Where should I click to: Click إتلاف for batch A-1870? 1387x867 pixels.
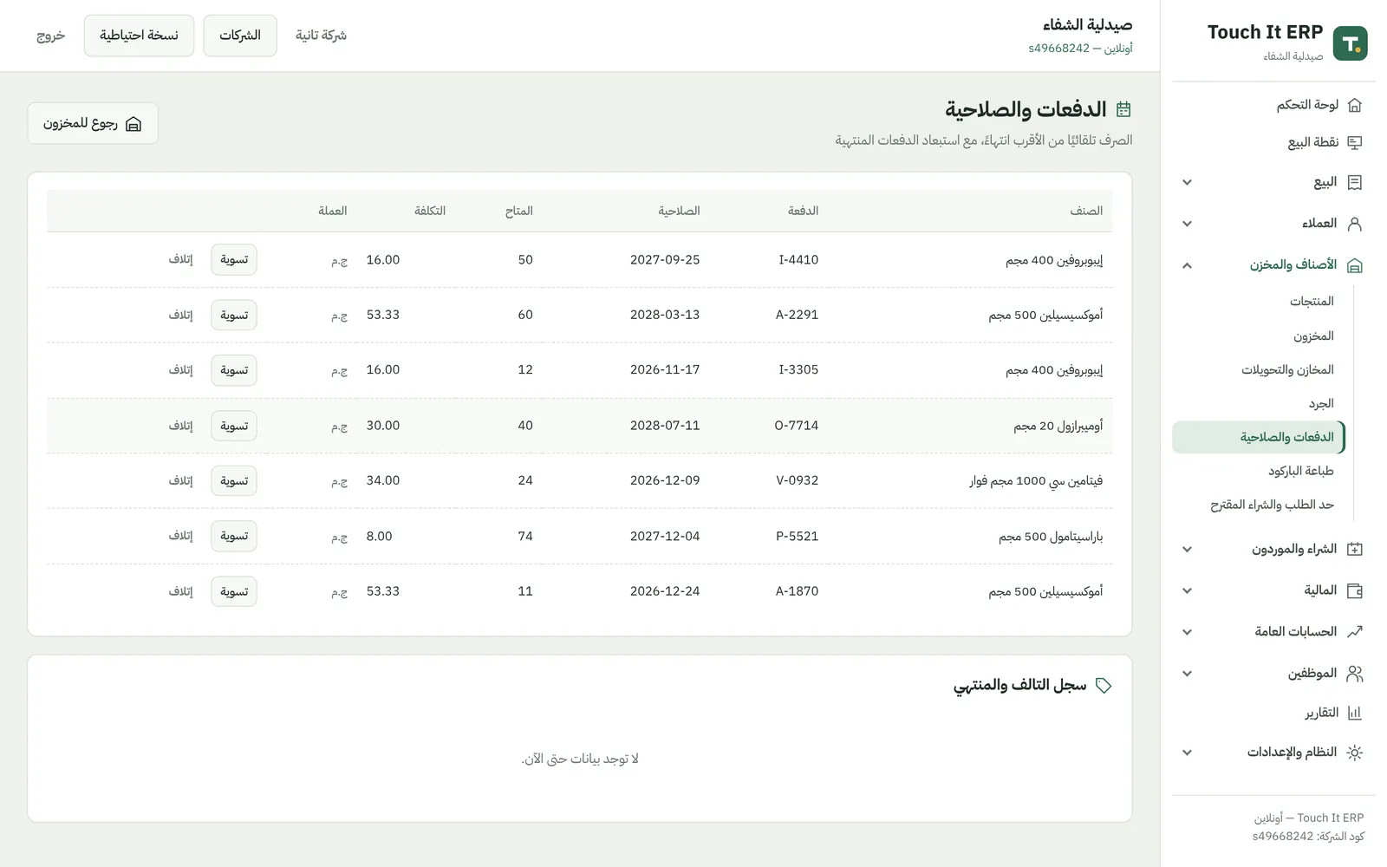(x=180, y=591)
